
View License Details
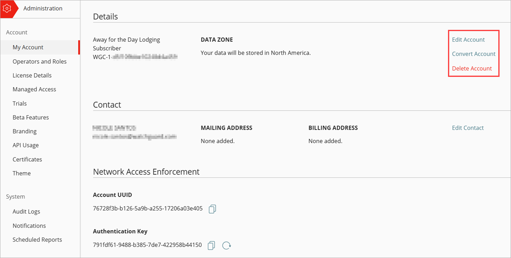[x=32, y=75]
